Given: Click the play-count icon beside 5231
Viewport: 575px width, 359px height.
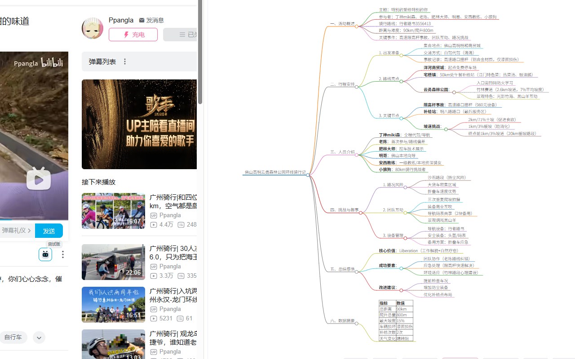Looking at the screenshot, I should pos(154,318).
